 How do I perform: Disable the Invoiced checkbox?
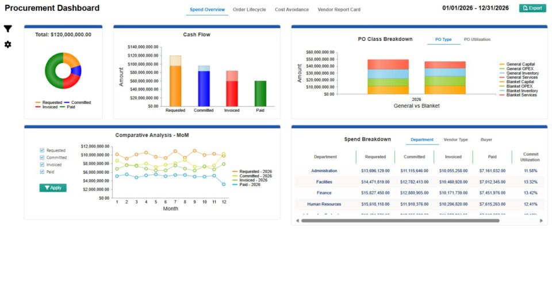(x=42, y=165)
